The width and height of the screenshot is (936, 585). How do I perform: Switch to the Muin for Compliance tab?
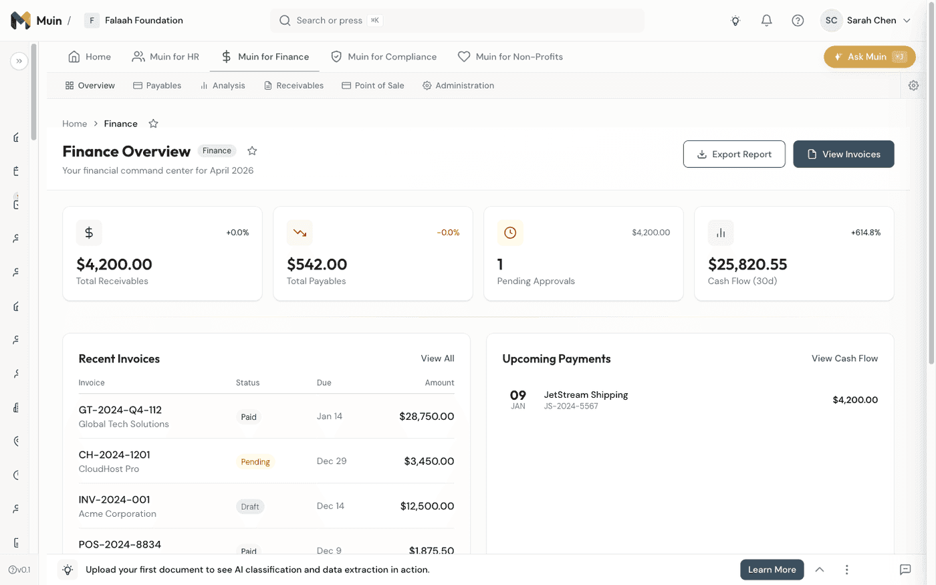coord(384,56)
